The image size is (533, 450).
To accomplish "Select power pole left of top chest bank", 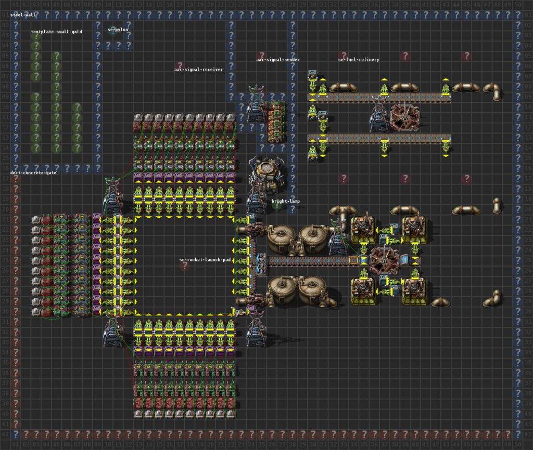I will [x=112, y=194].
